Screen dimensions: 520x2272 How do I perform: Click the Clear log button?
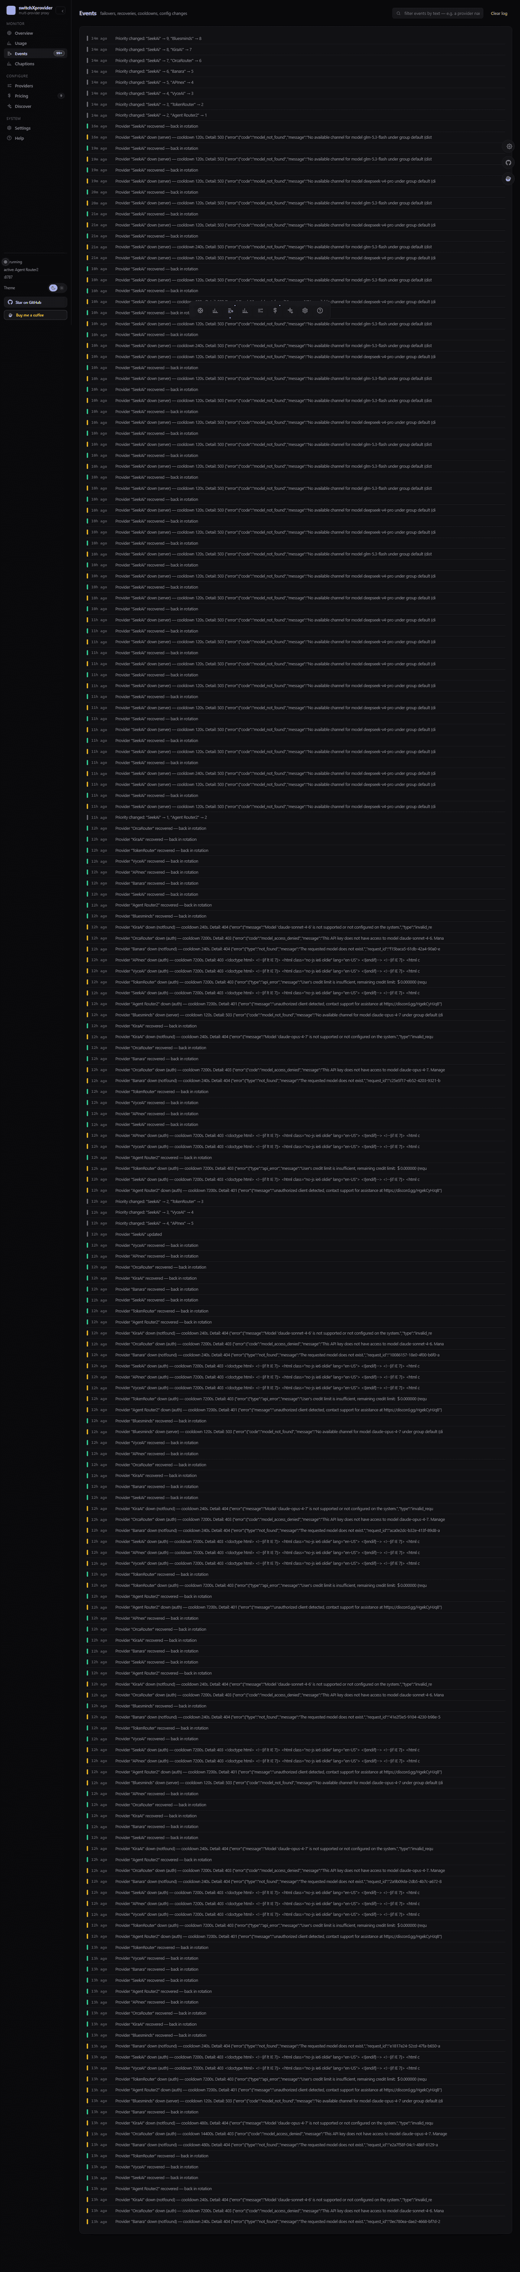click(499, 13)
